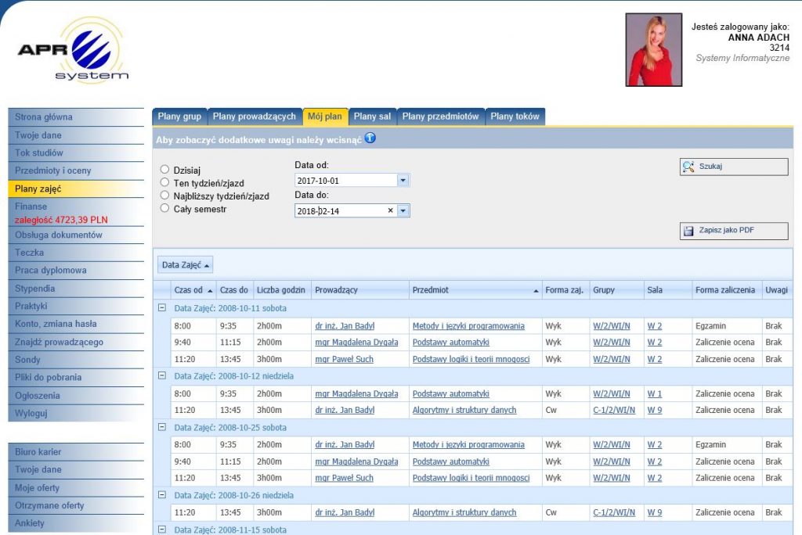This screenshot has width=802, height=535.
Task: Open the Plany przedmiotów tab
Action: (440, 117)
